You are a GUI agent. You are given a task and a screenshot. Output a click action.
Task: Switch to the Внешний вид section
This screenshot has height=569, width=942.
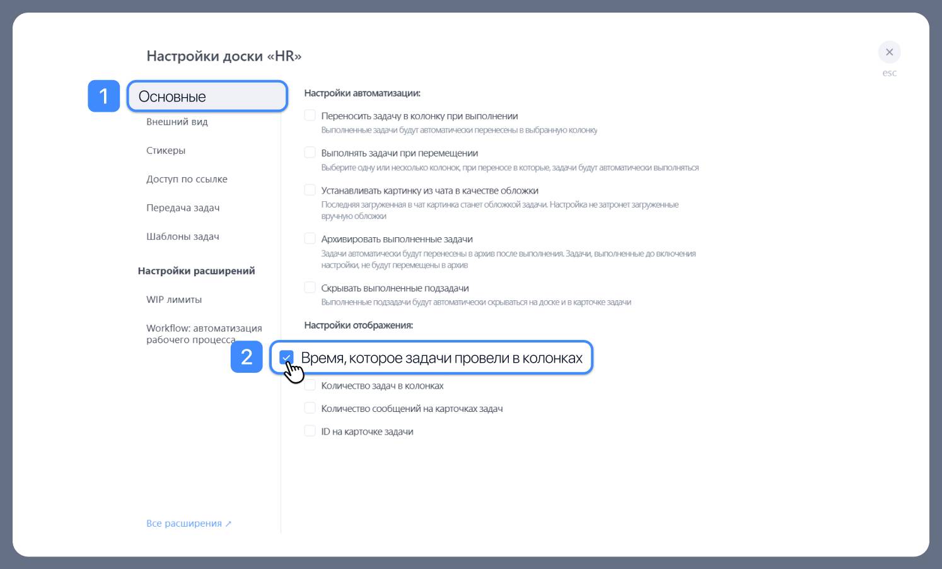tap(177, 122)
